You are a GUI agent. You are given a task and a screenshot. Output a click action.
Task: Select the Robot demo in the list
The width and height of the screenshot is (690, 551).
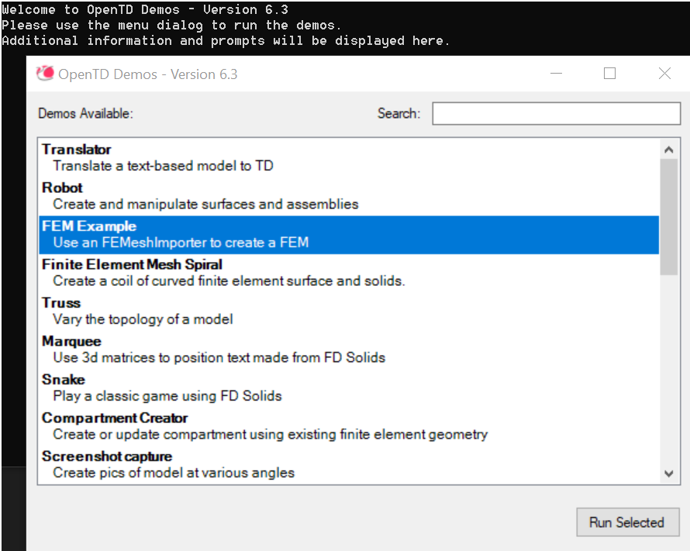(349, 196)
